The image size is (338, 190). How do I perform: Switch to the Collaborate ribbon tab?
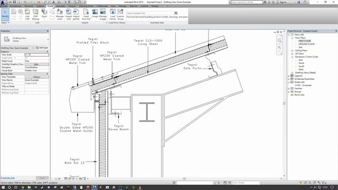click(102, 6)
